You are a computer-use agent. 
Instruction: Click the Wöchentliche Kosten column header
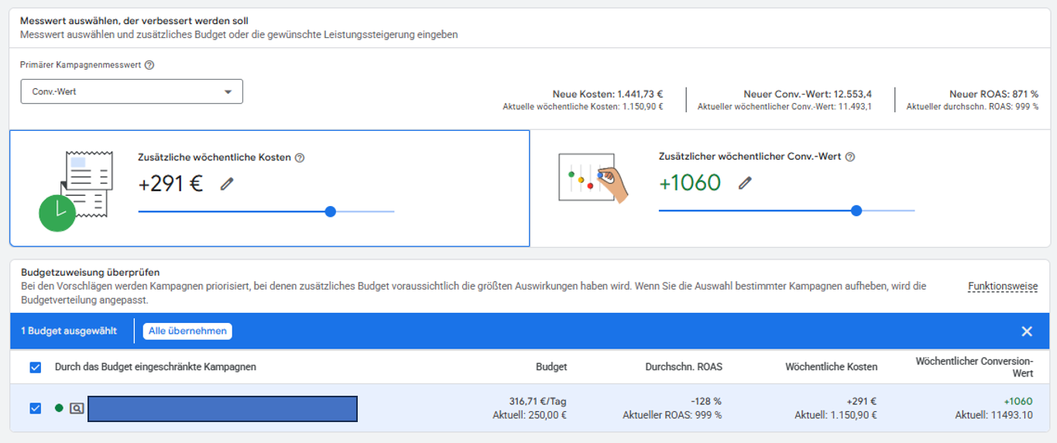(x=832, y=367)
